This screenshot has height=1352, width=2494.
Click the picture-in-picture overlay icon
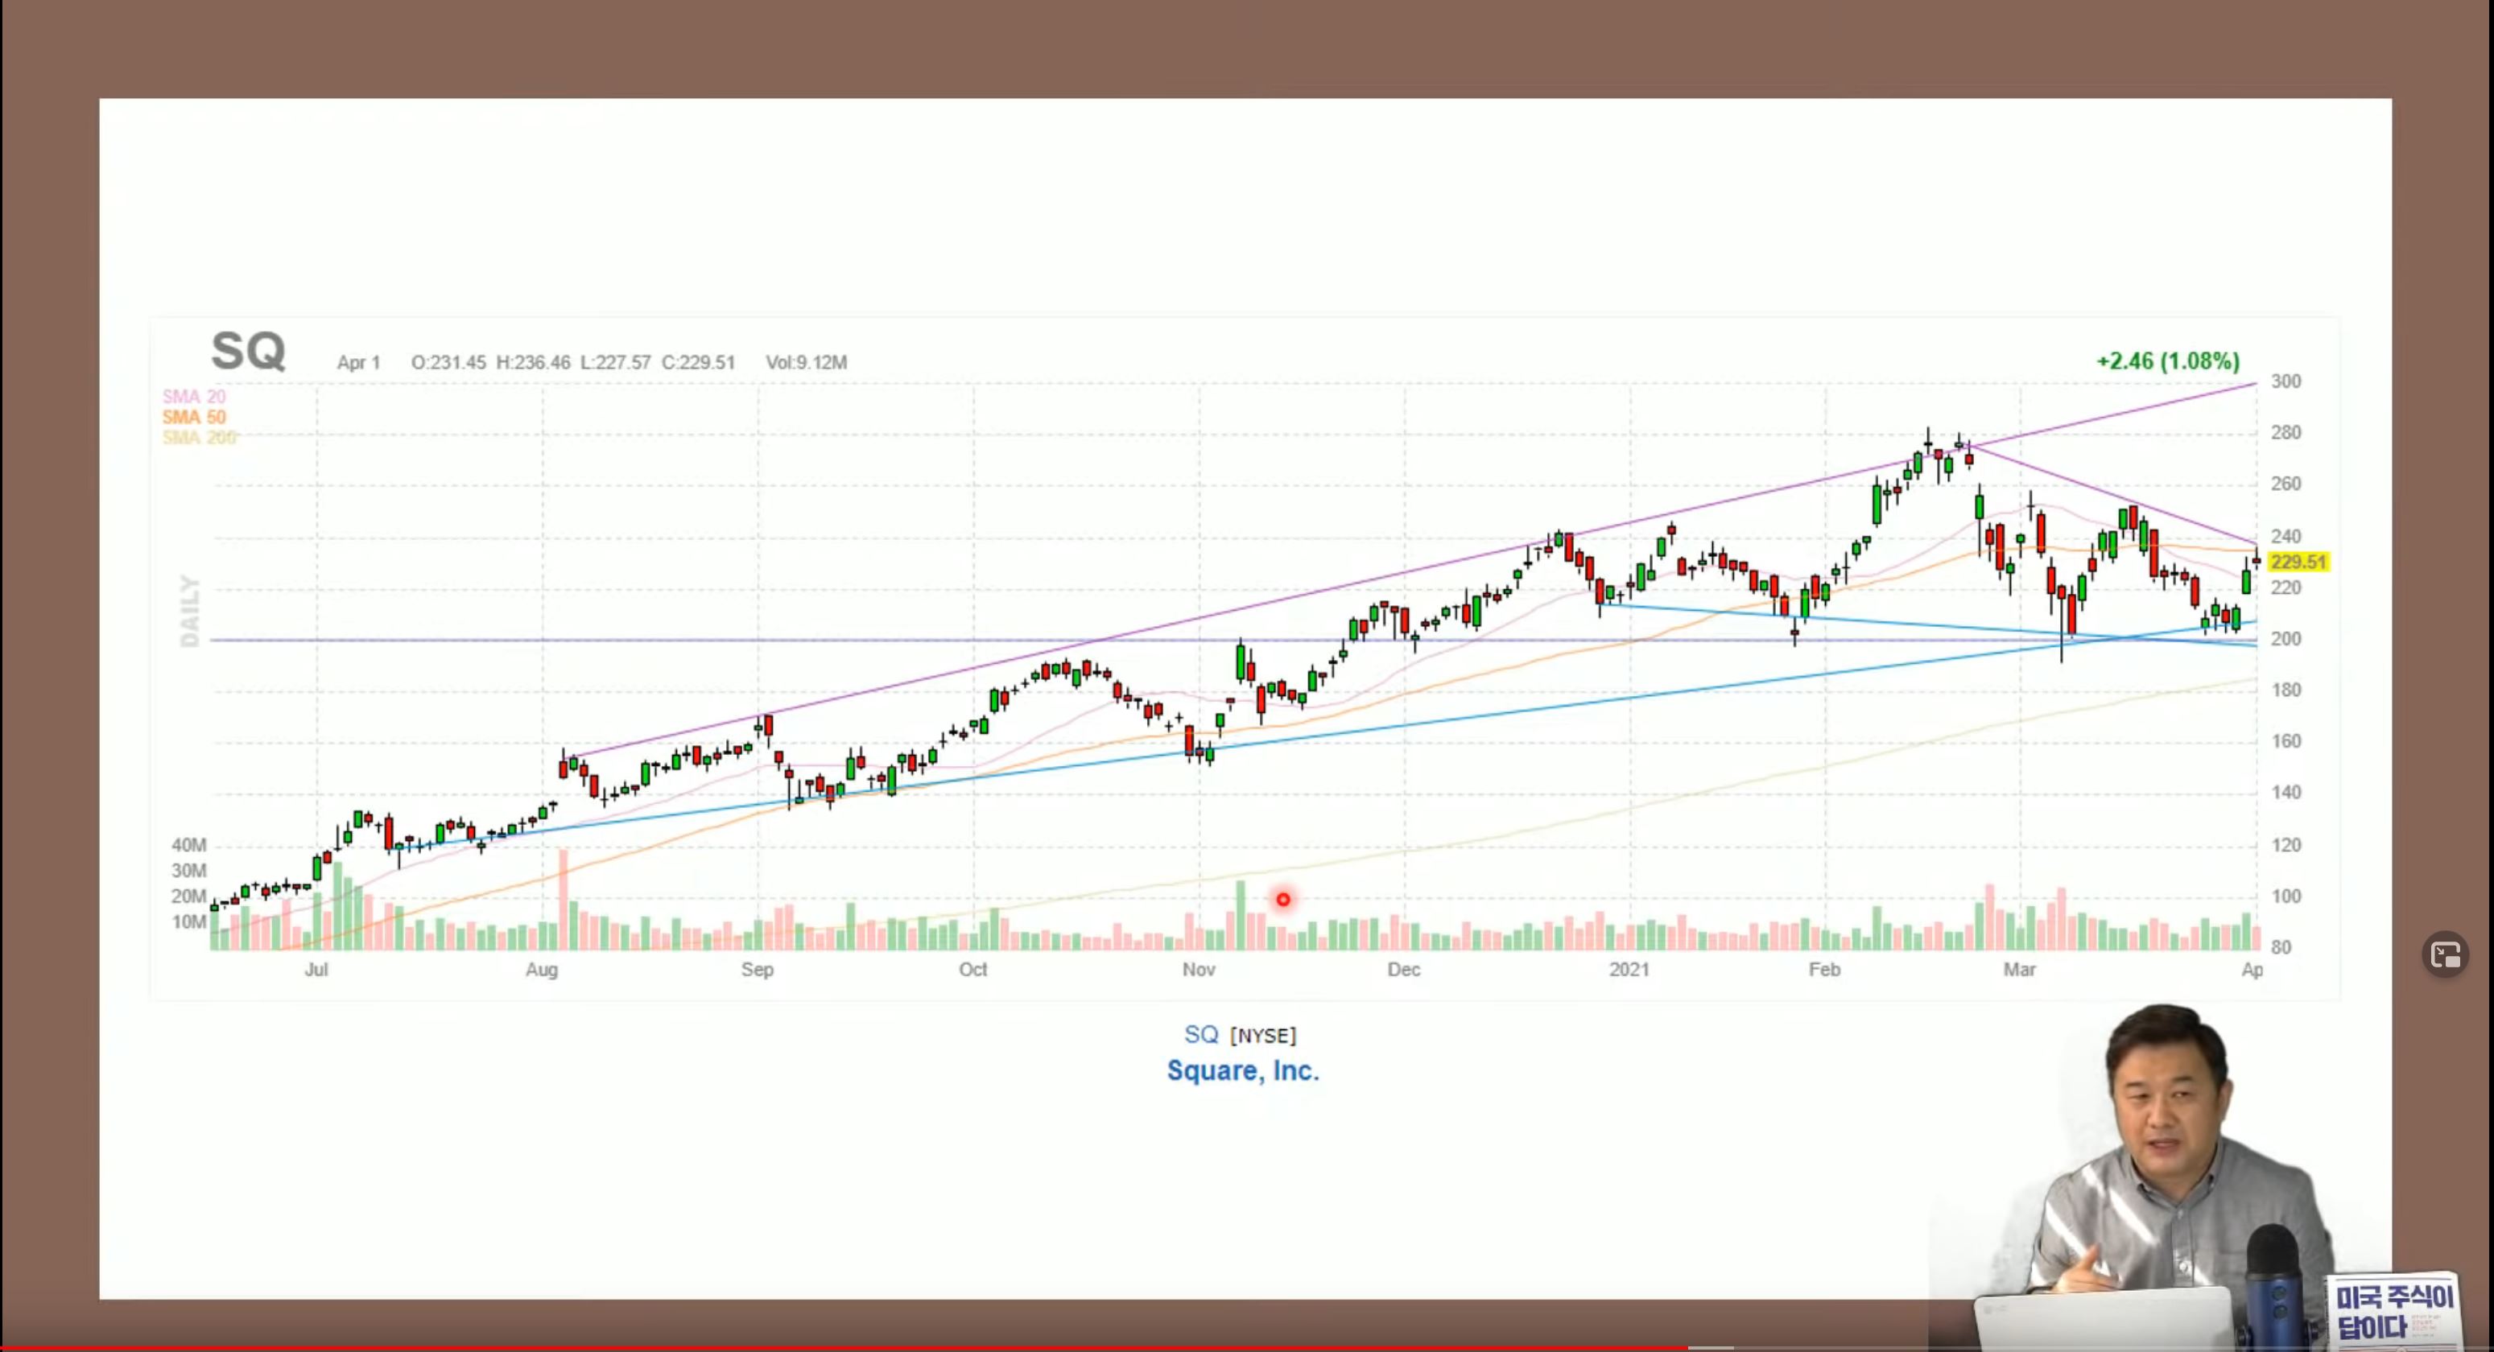2446,955
